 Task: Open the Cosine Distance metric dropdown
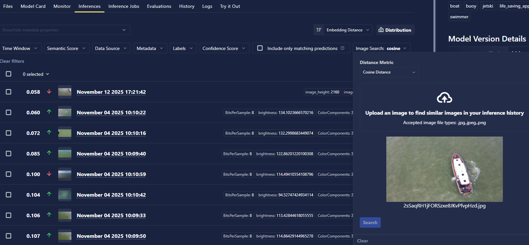pos(389,72)
